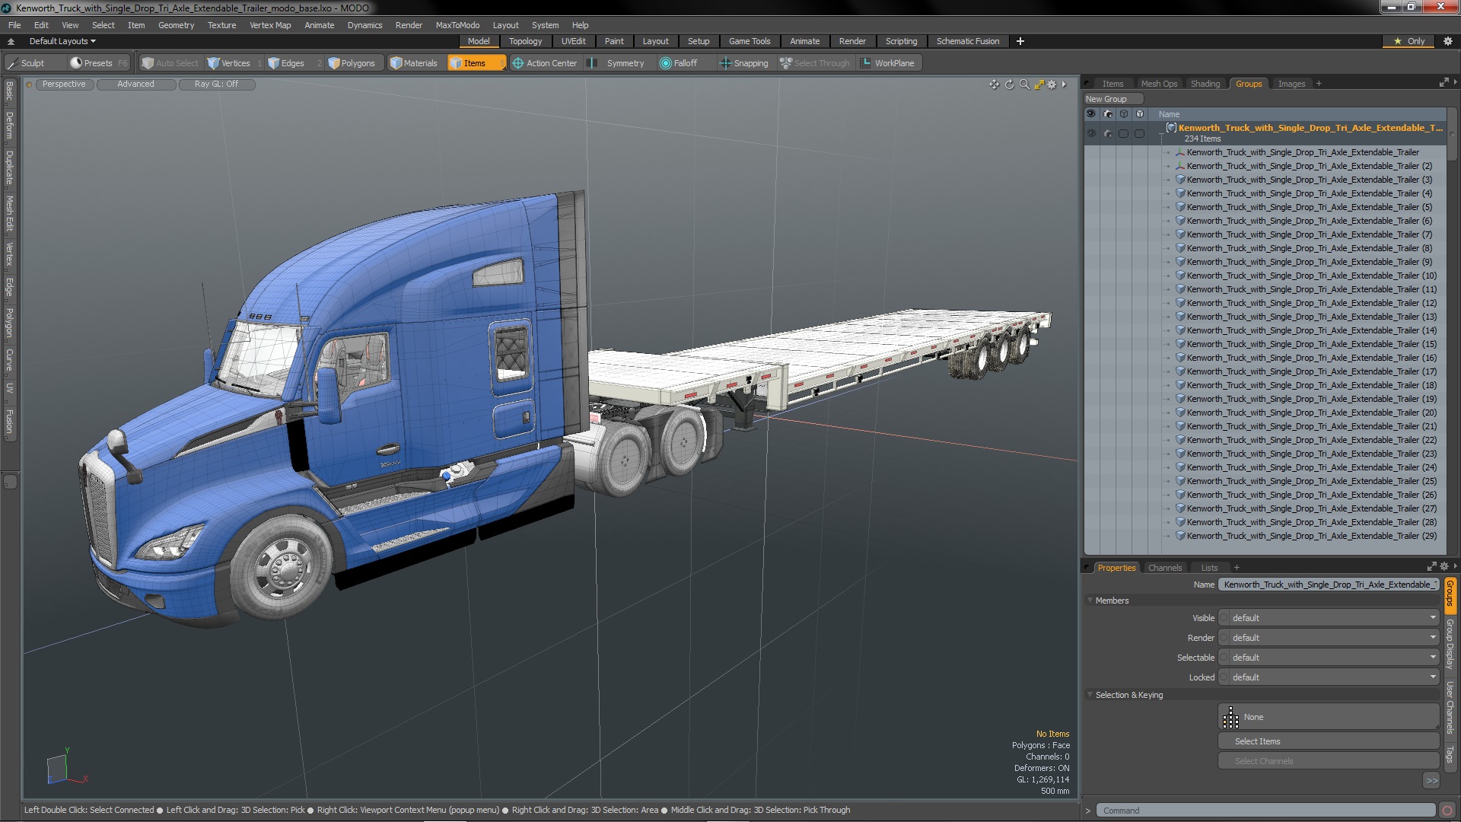Switch to the Channels tab
The image size is (1461, 822).
(1164, 568)
